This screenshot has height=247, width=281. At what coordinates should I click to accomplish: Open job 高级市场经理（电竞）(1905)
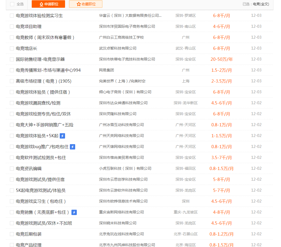44,81
